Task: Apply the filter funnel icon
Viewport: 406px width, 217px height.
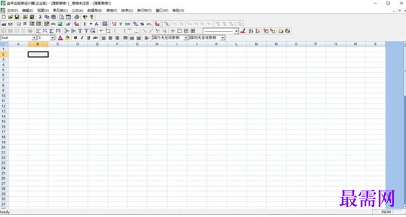Action: pos(86,31)
